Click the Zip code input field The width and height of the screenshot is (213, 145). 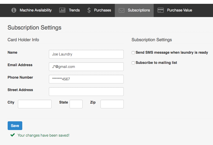click(112, 104)
